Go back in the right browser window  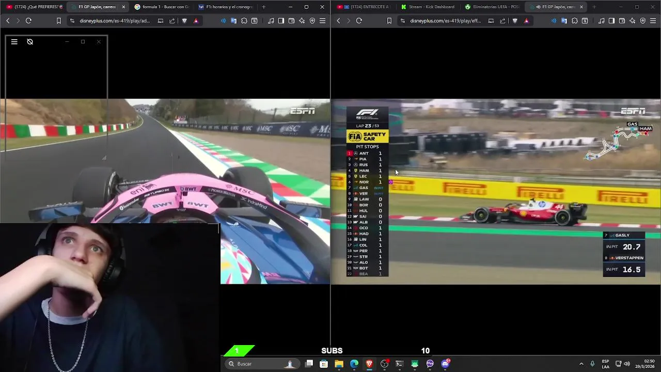(x=338, y=21)
